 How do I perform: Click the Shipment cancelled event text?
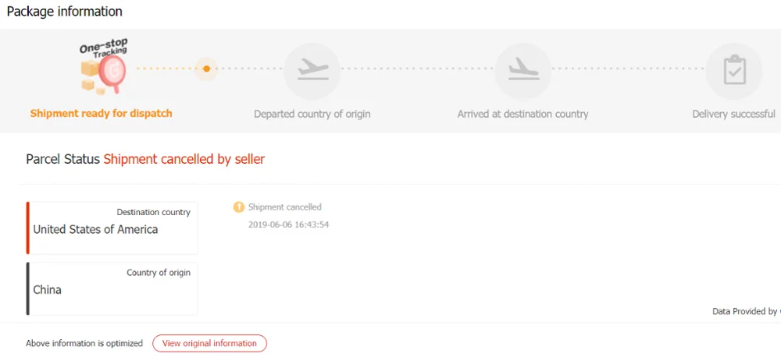(284, 207)
